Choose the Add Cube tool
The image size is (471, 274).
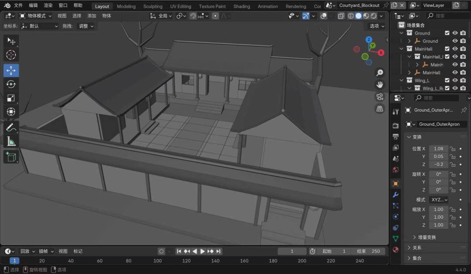tap(11, 157)
